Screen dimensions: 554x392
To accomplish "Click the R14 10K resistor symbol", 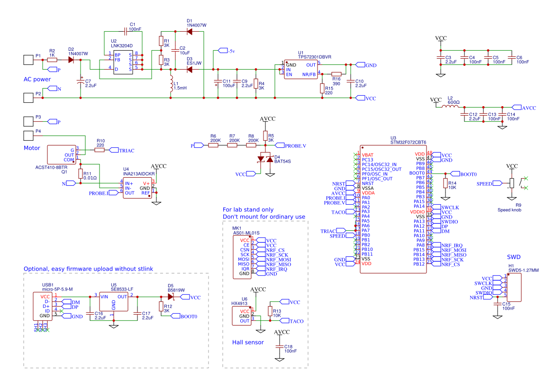I will [x=445, y=183].
